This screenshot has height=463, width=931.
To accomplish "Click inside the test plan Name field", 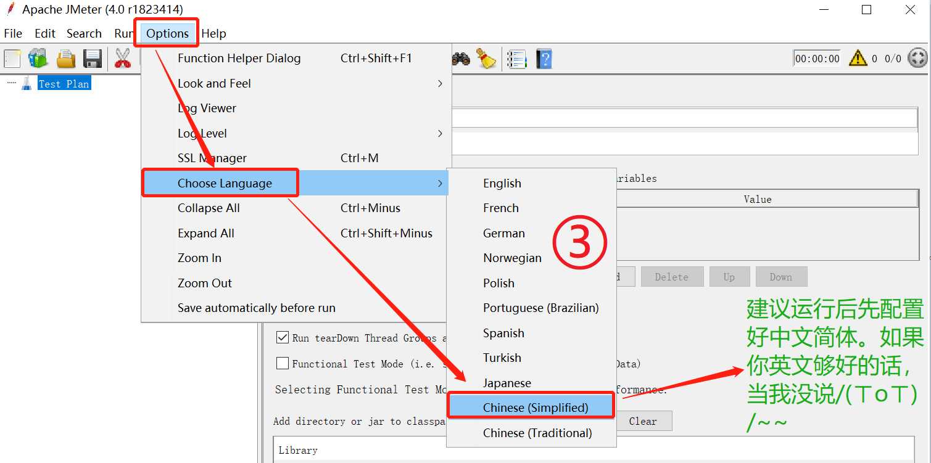I will point(684,118).
